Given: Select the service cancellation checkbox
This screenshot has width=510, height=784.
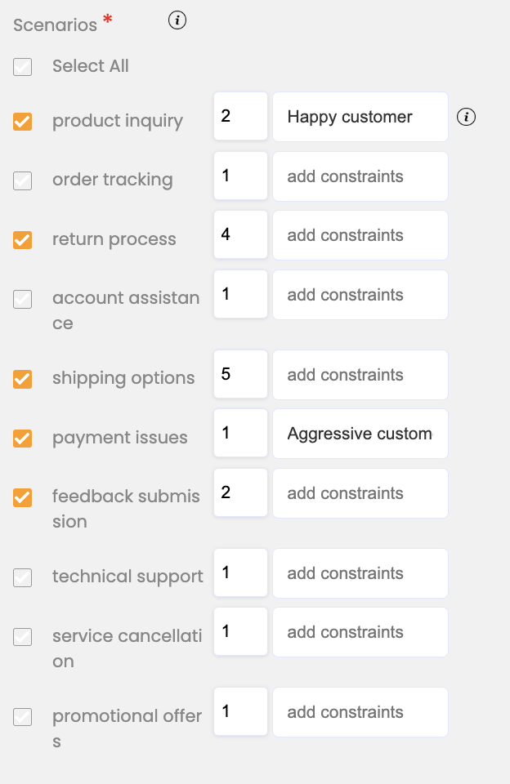Looking at the screenshot, I should [23, 636].
